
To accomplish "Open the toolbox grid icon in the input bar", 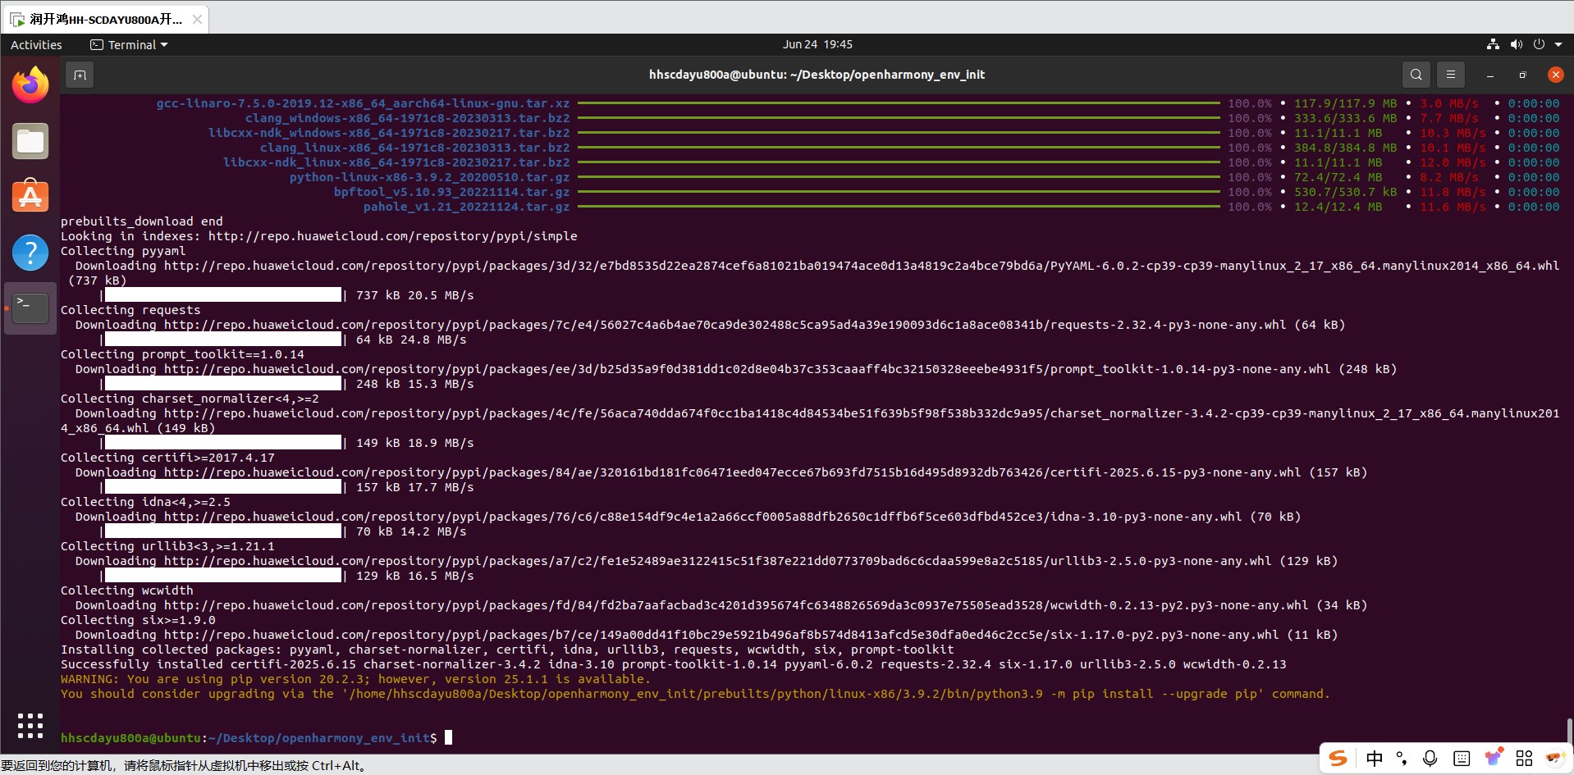I will (1525, 759).
